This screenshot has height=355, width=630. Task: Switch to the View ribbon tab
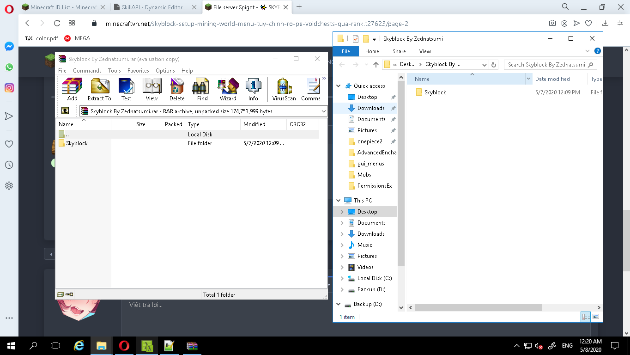pos(424,51)
